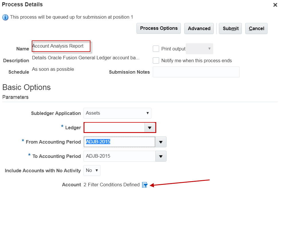Select the Ledger dropdown arrow icon
The width and height of the screenshot is (281, 233).
coord(150,128)
